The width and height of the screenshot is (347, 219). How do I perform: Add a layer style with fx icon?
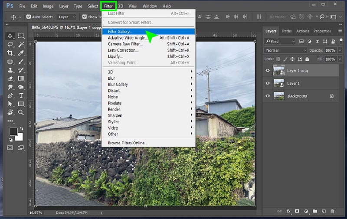[288, 211]
